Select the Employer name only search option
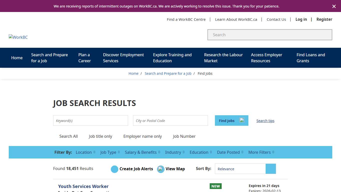 click(x=143, y=136)
